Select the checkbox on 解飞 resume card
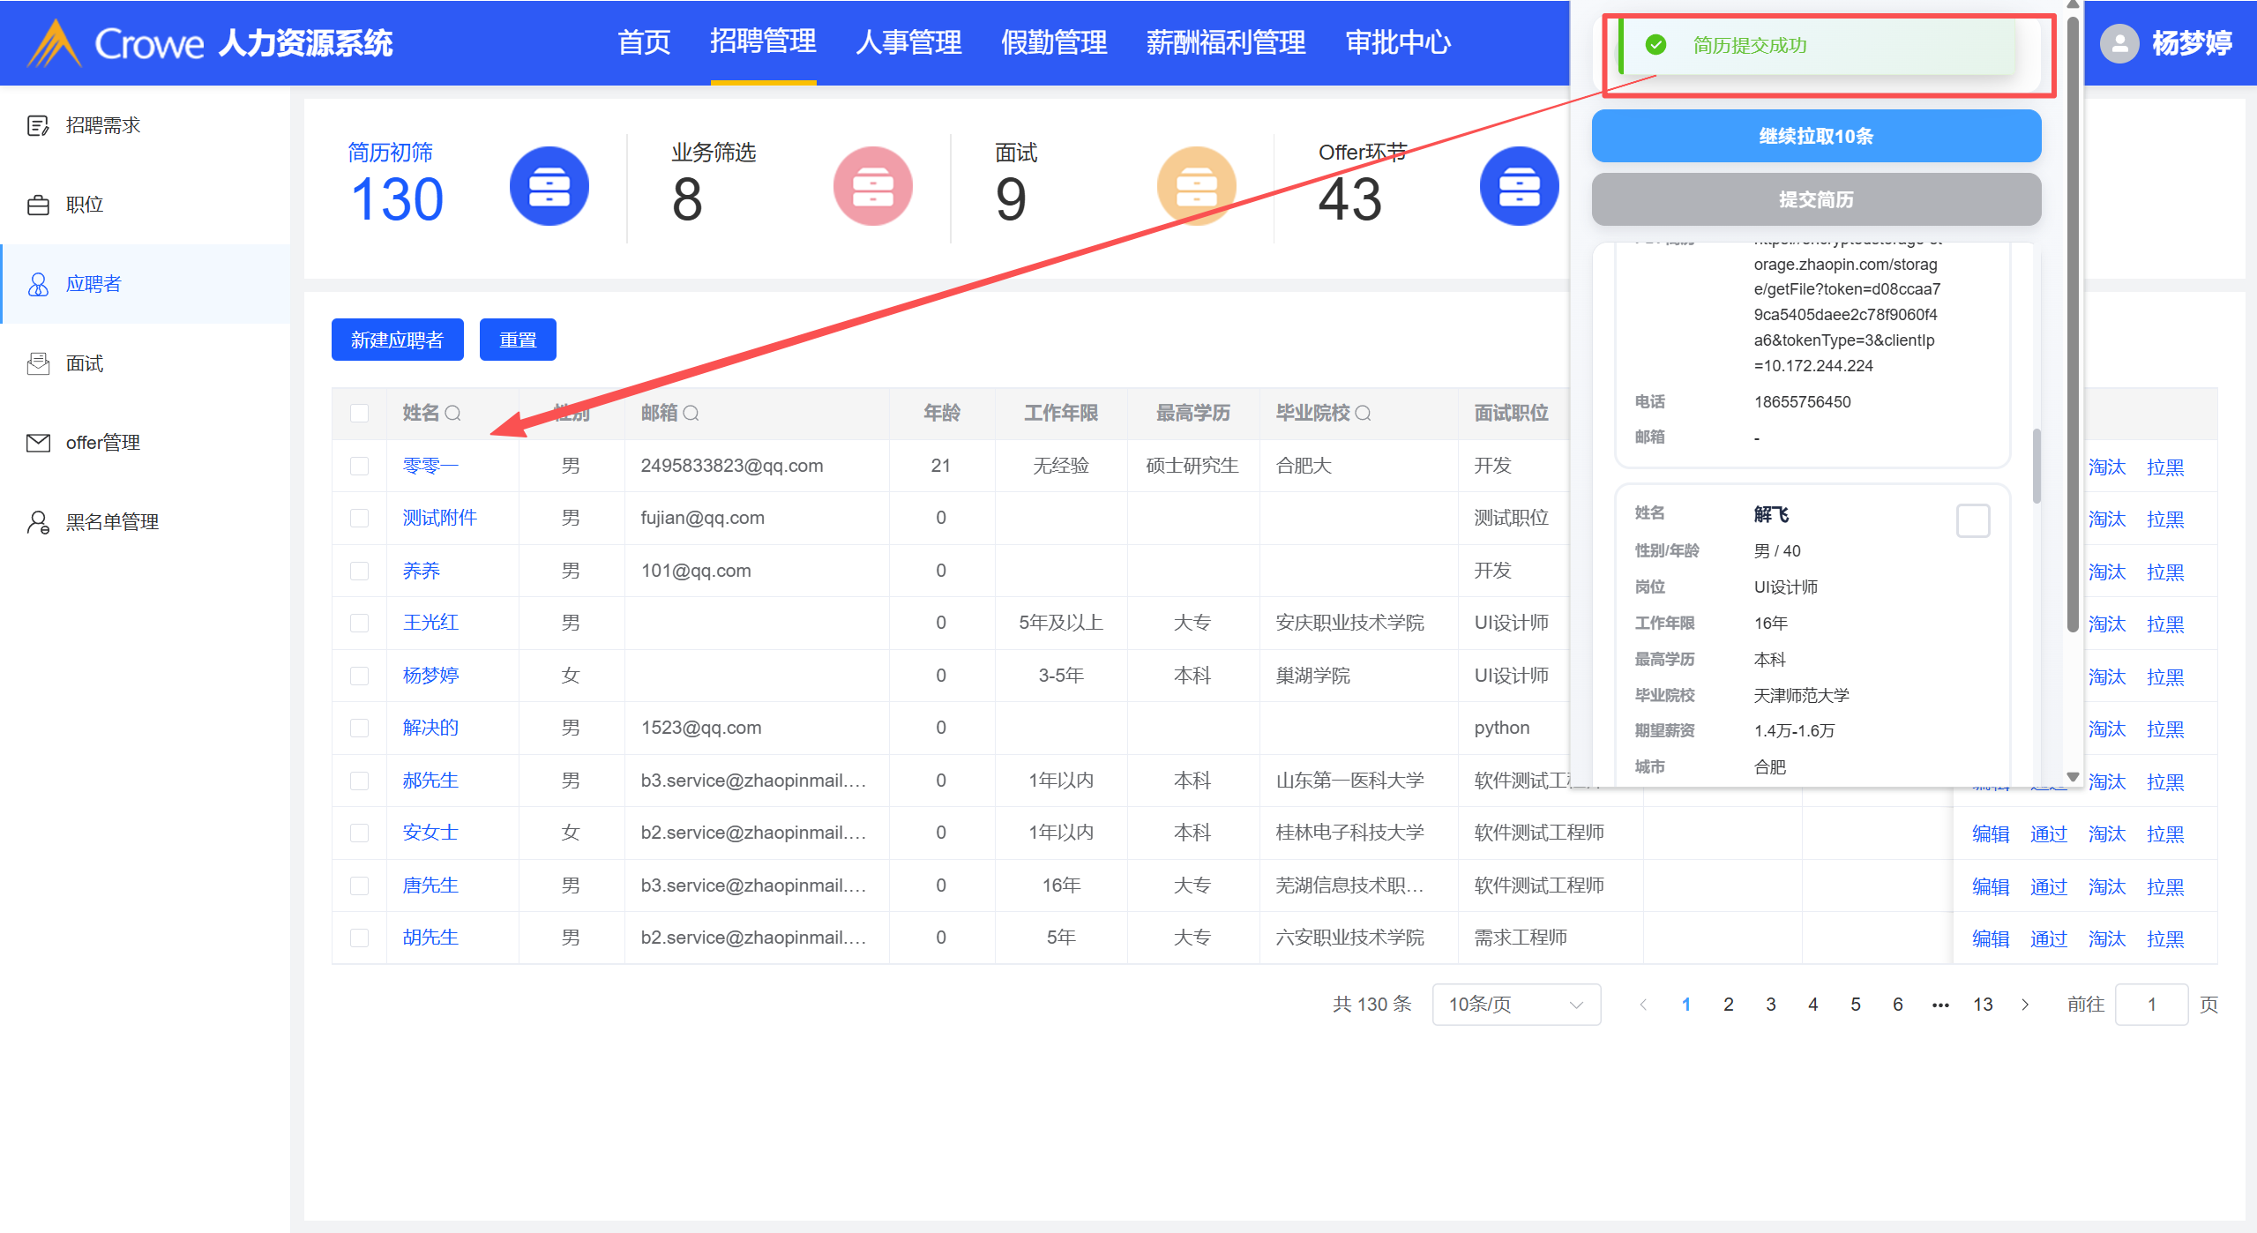The image size is (2257, 1233). click(x=1972, y=520)
